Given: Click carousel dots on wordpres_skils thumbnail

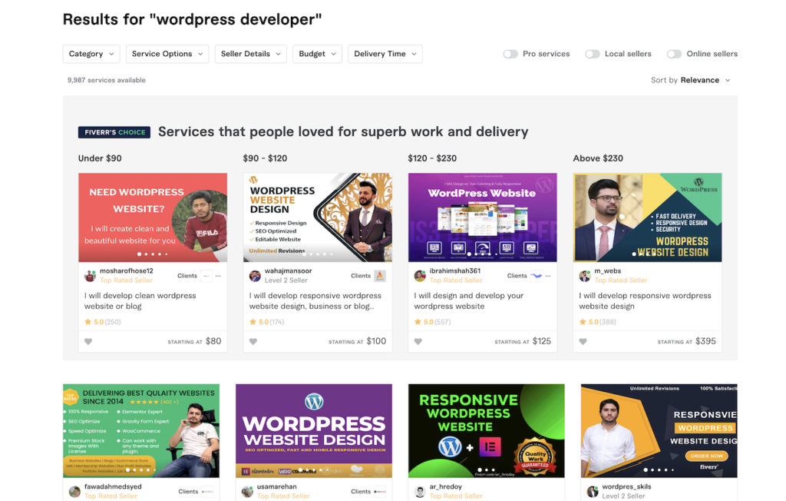Looking at the screenshot, I should (x=659, y=469).
